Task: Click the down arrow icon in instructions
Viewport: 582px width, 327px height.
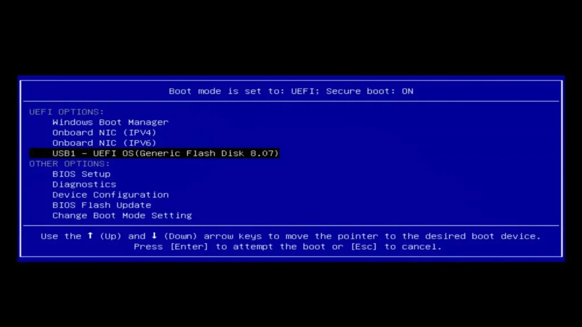Action: click(x=154, y=236)
